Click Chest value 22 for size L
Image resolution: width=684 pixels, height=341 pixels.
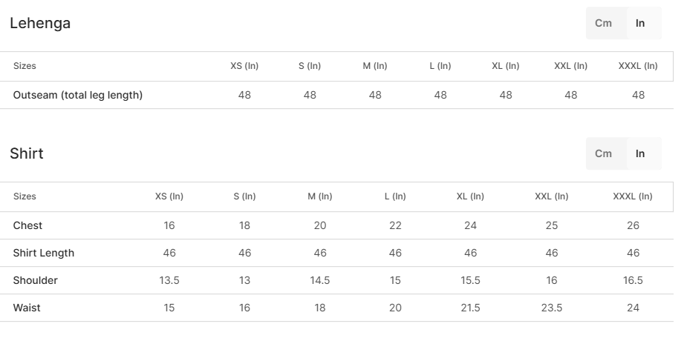395,225
